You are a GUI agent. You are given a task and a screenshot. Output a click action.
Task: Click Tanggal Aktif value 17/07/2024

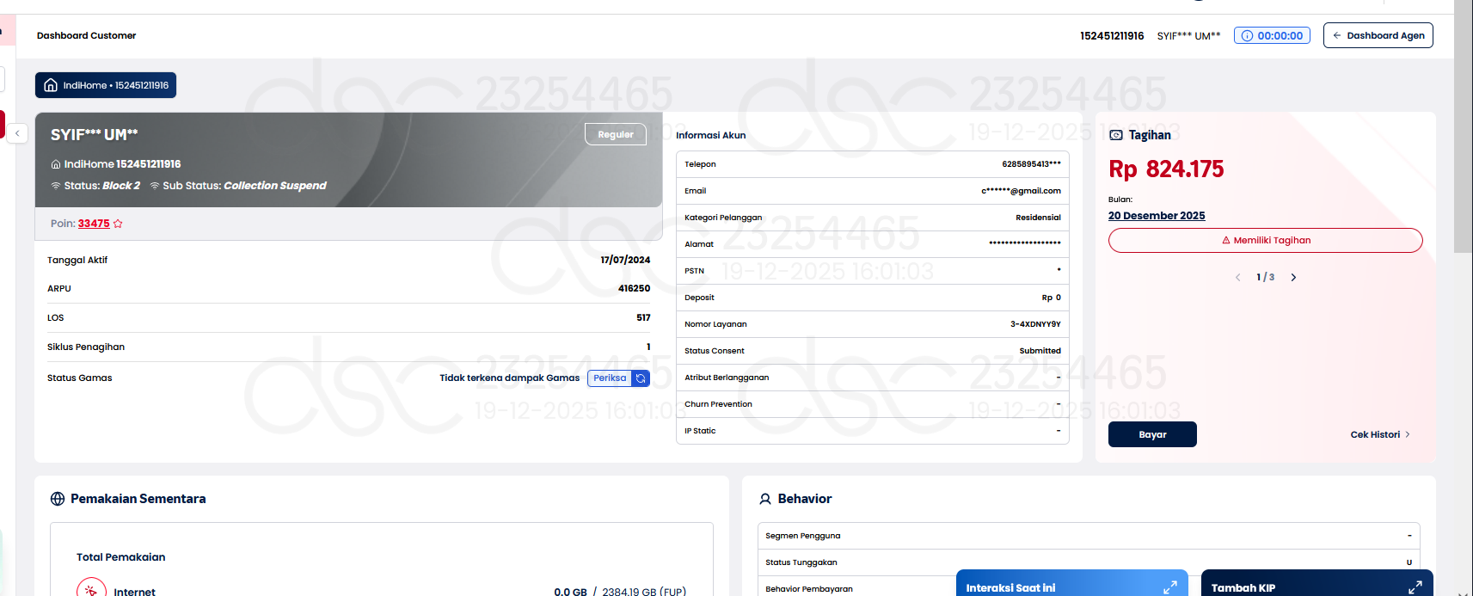click(x=625, y=260)
